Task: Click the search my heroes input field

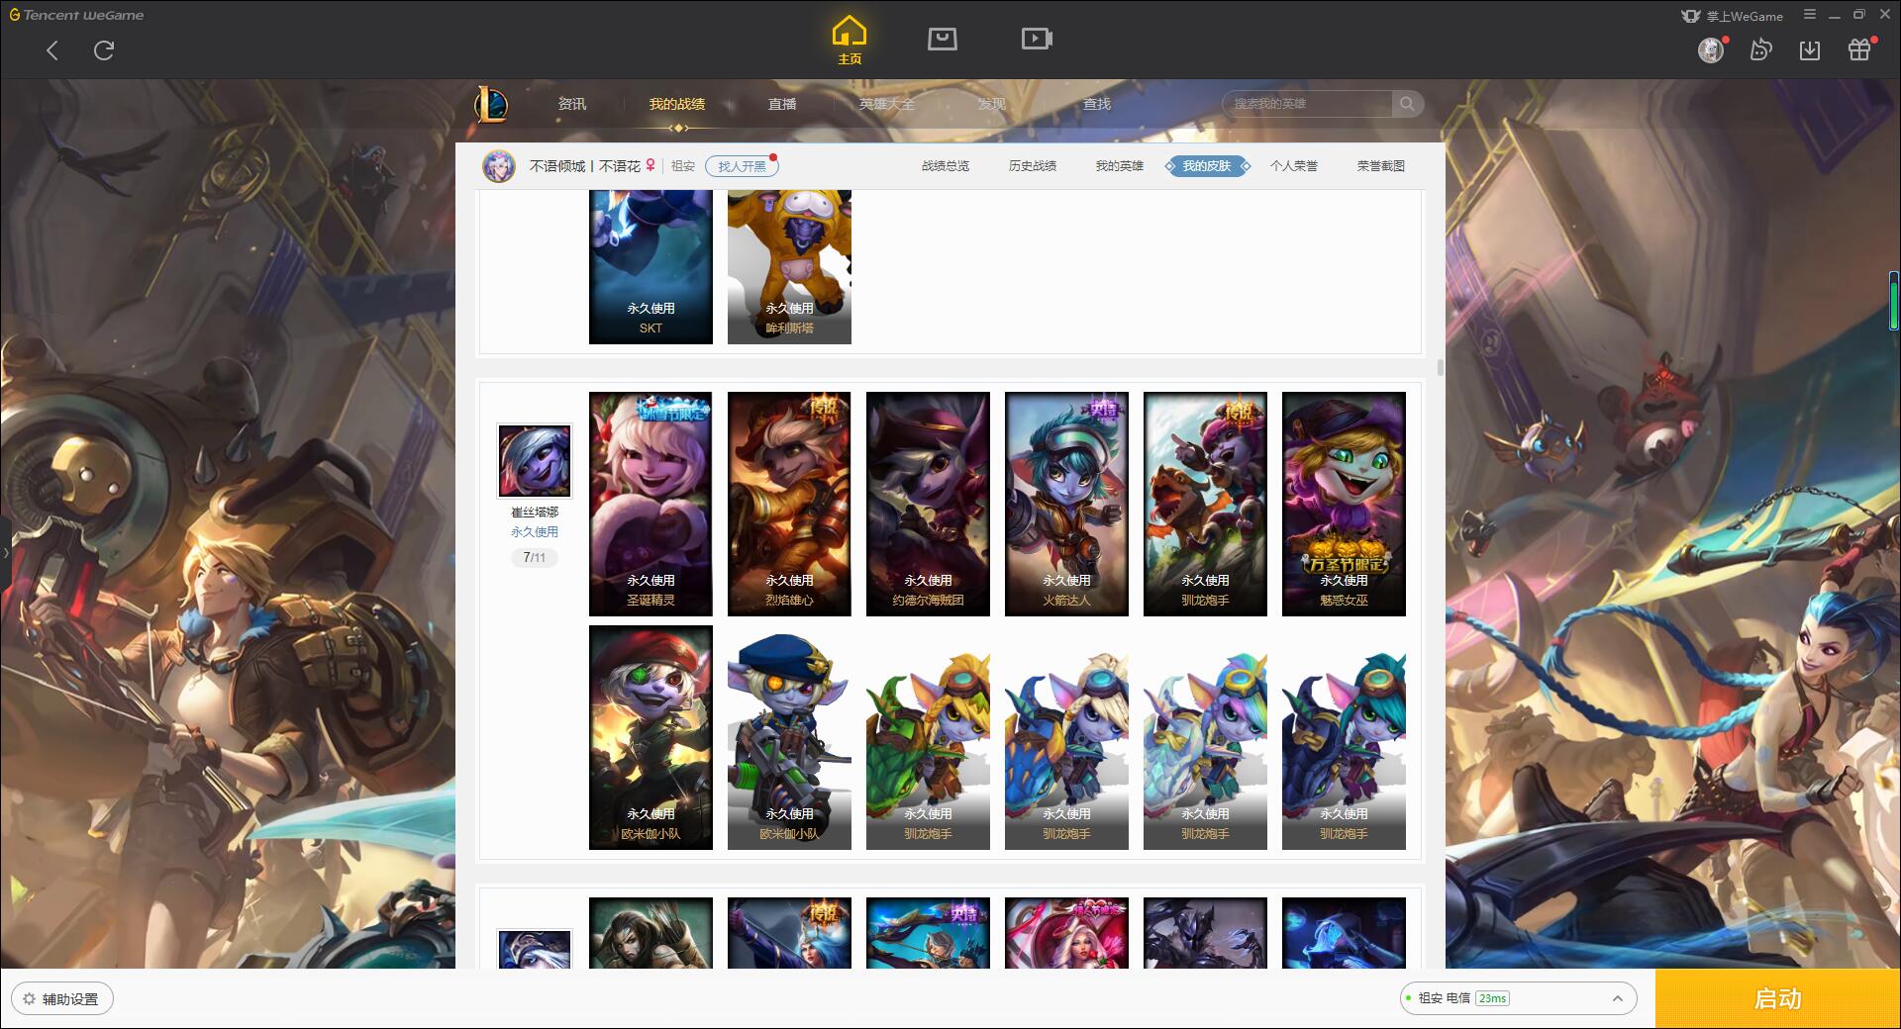Action: pos(1307,104)
